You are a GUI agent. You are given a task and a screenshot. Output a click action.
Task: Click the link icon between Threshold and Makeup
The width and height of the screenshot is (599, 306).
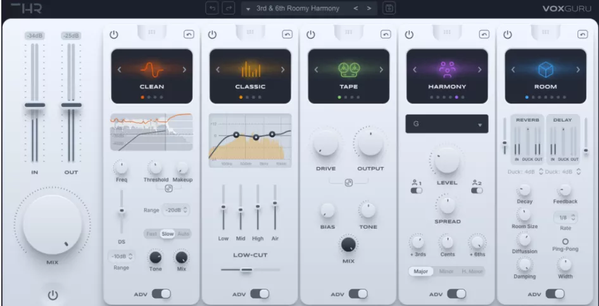(x=168, y=188)
